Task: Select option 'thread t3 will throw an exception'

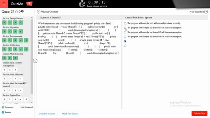Action: [x=125, y=37]
